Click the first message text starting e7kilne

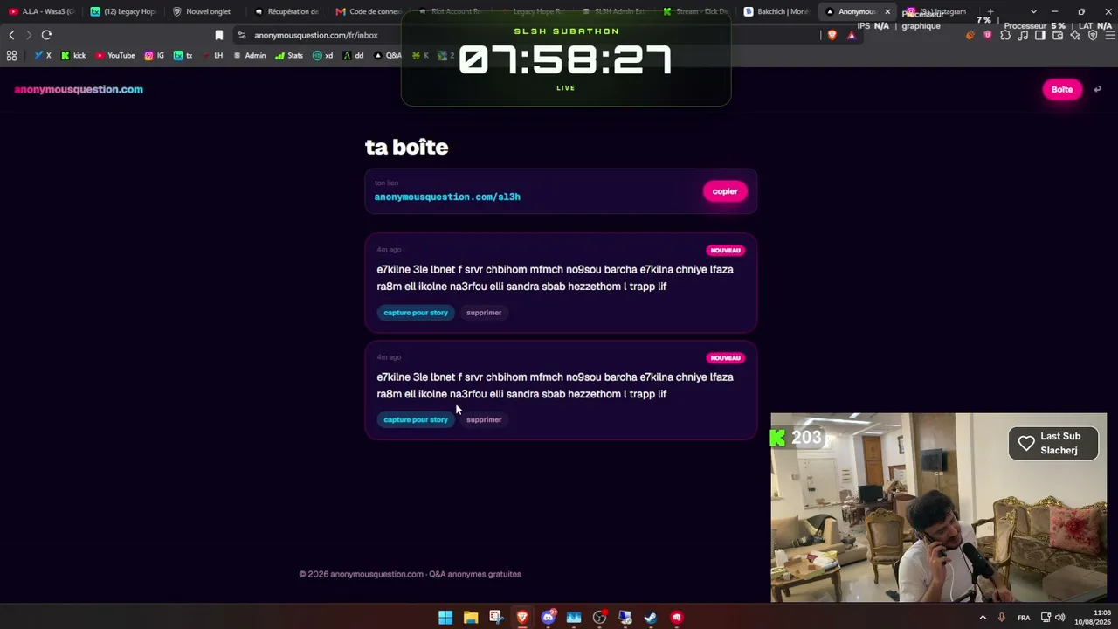click(x=555, y=278)
